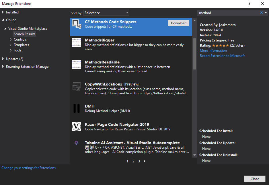Click the MethodsBigger extension icon
The height and width of the screenshot is (185, 269).
click(77, 42)
